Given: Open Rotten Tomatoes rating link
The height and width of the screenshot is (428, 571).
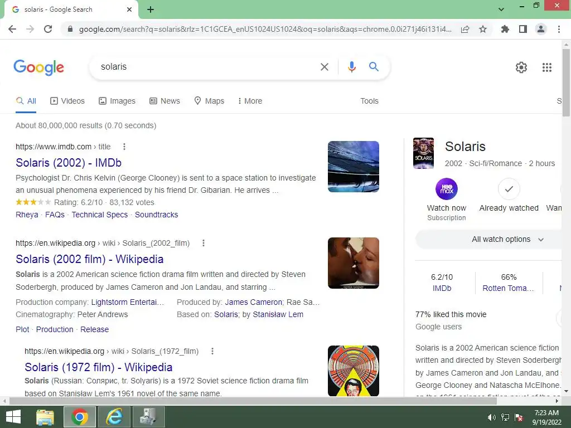Looking at the screenshot, I should coord(508,288).
